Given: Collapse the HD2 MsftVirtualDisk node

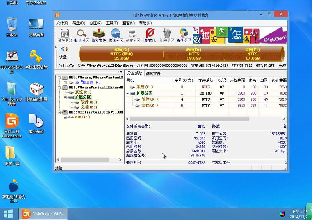Looking at the screenshot, I should (x=59, y=112).
